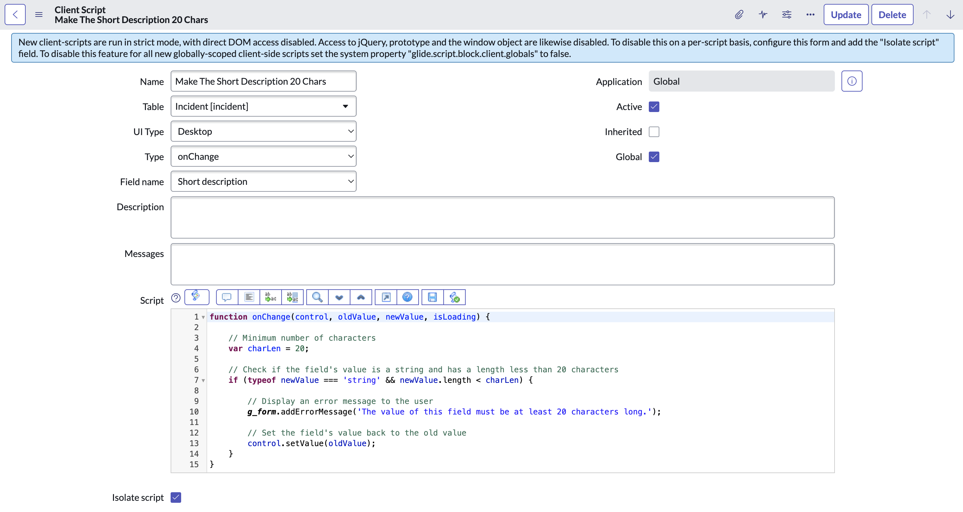Open the activity stream pulse icon
Screen dimensions: 963x512
click(763, 14)
